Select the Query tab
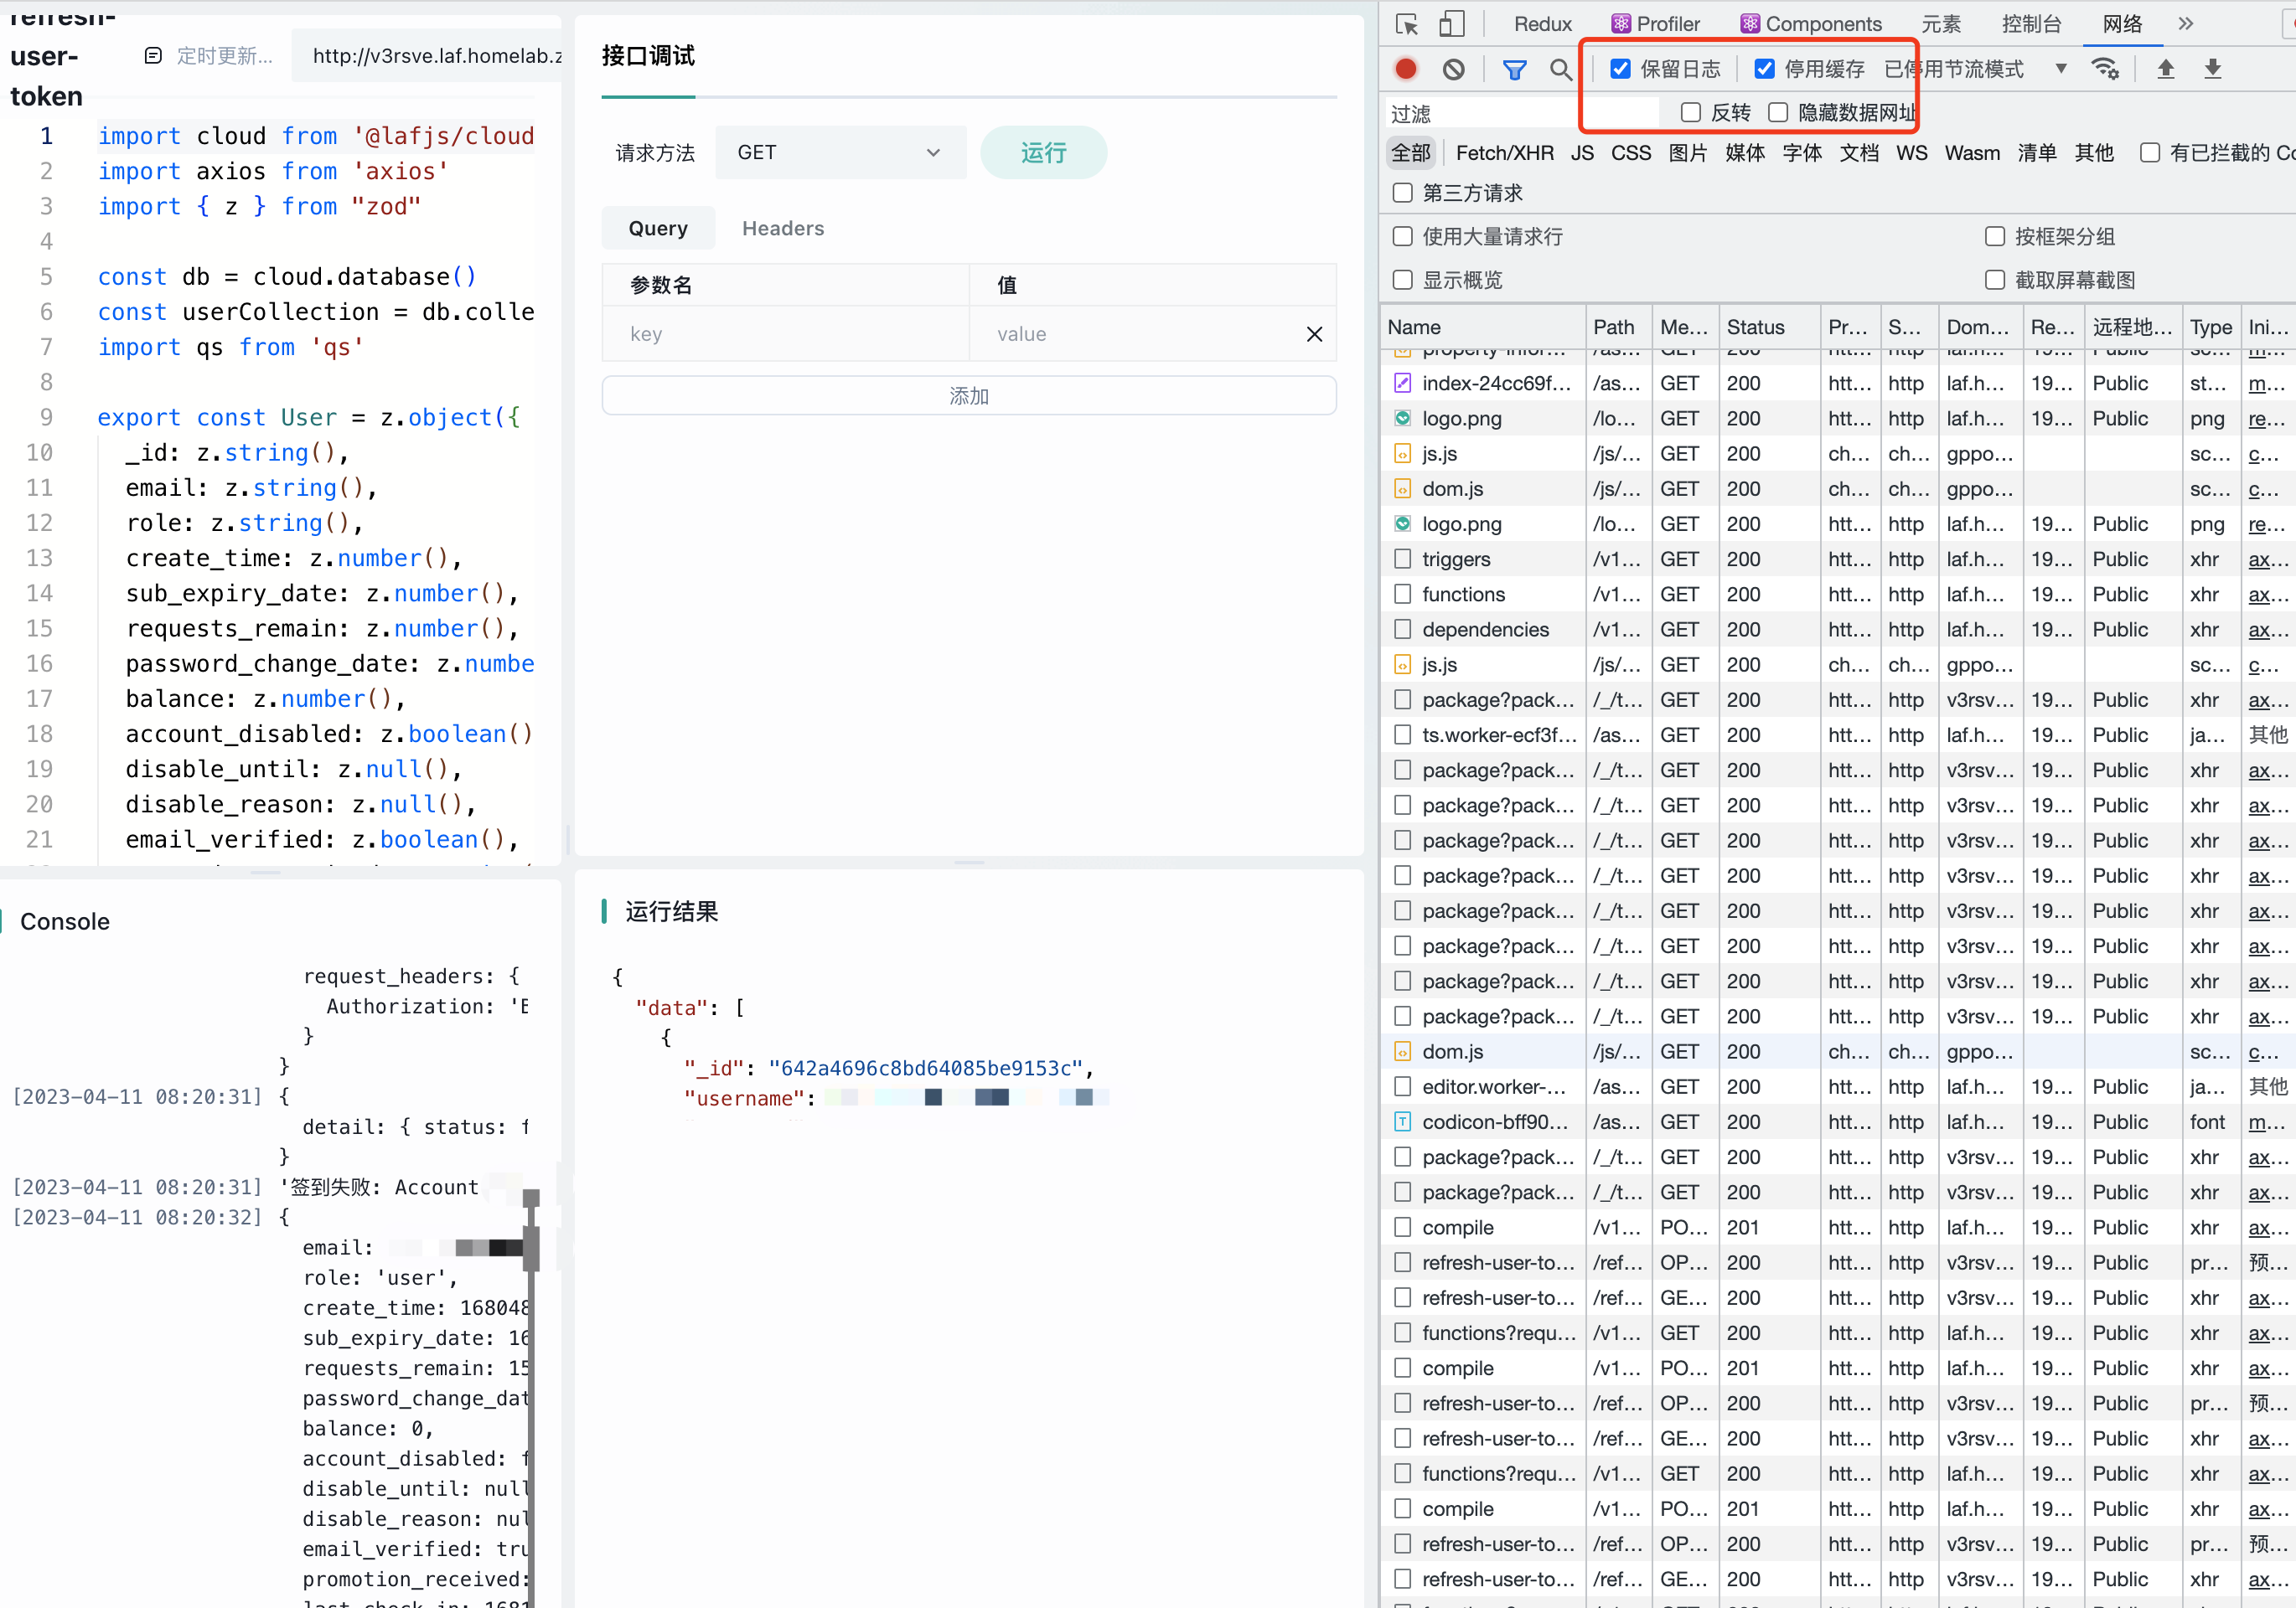The height and width of the screenshot is (1608, 2296). 658,229
